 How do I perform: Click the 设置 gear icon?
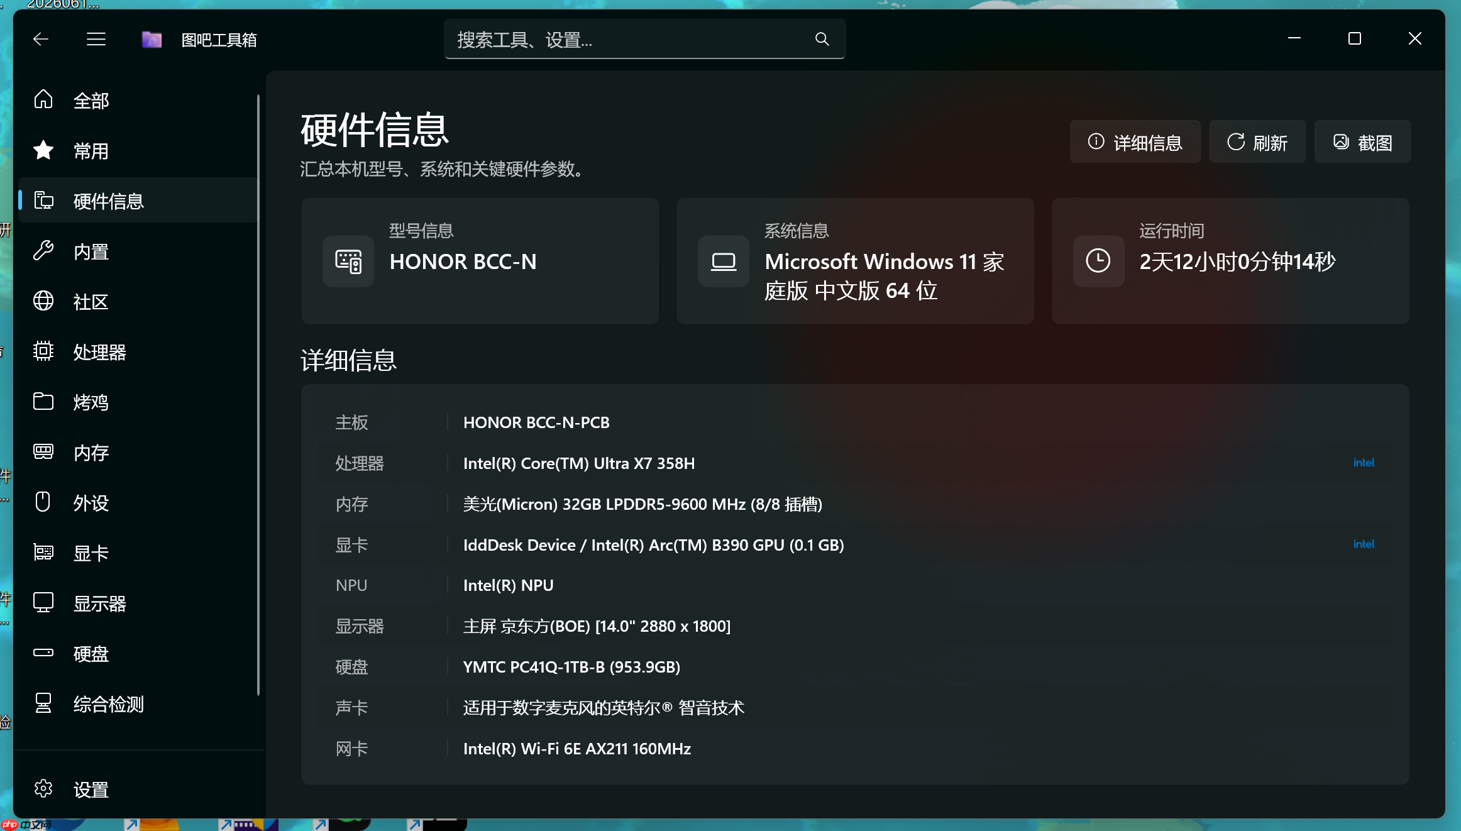[x=43, y=788]
